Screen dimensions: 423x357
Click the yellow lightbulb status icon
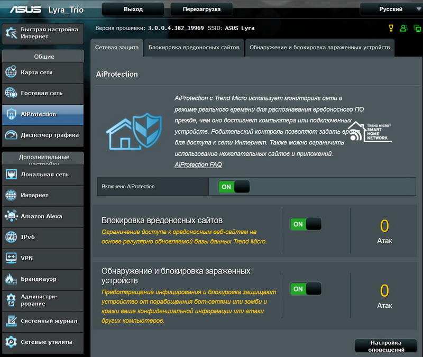pos(391,28)
